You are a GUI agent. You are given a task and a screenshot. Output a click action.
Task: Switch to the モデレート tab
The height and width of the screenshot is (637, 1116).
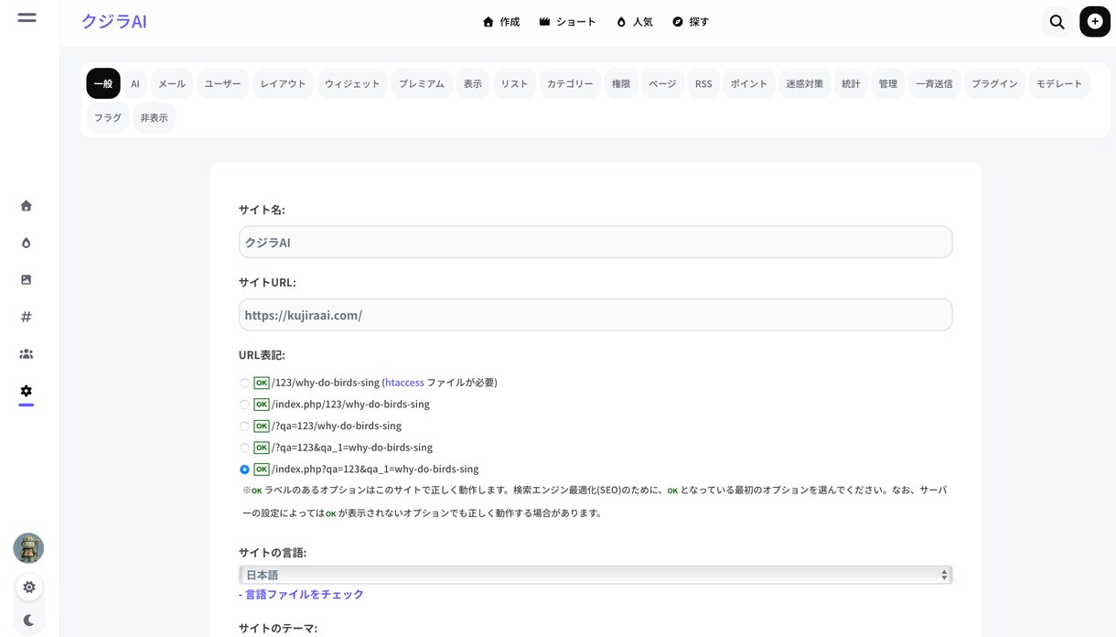click(x=1059, y=83)
